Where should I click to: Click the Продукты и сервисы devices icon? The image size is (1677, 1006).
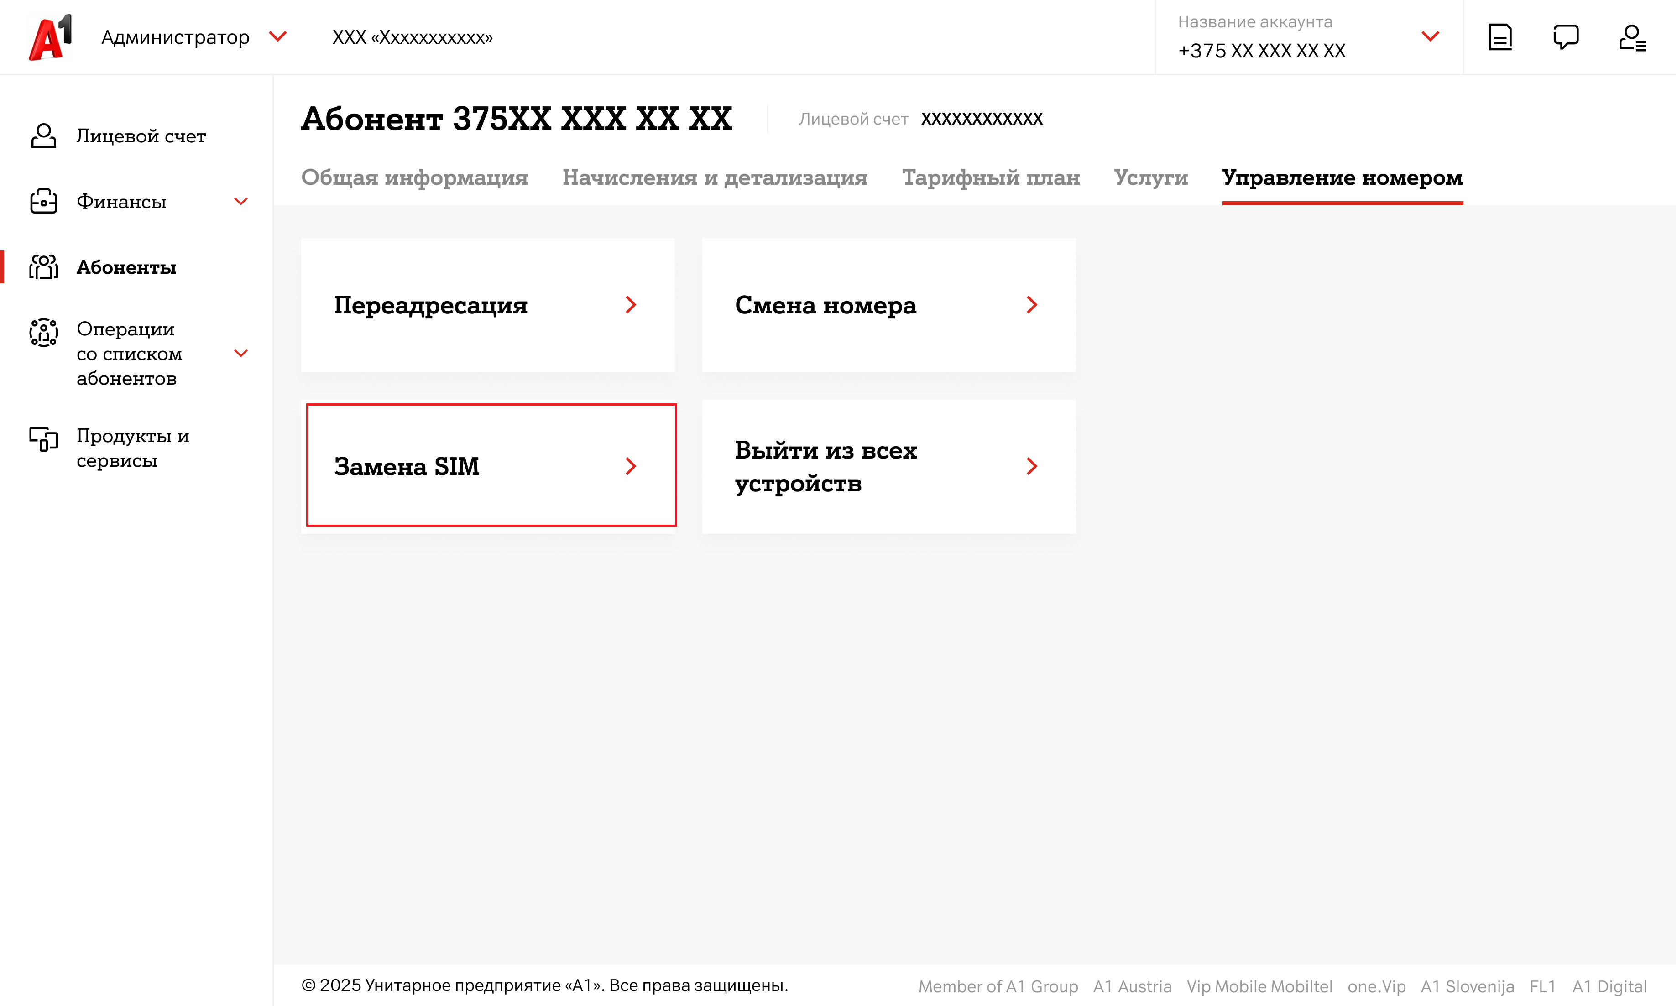[43, 439]
